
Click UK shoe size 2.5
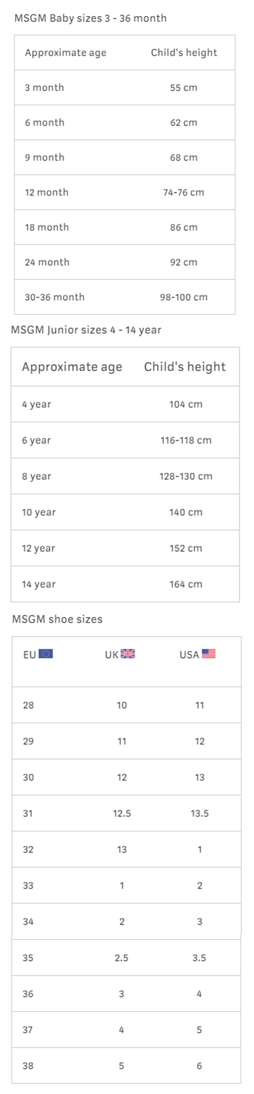[122, 958]
